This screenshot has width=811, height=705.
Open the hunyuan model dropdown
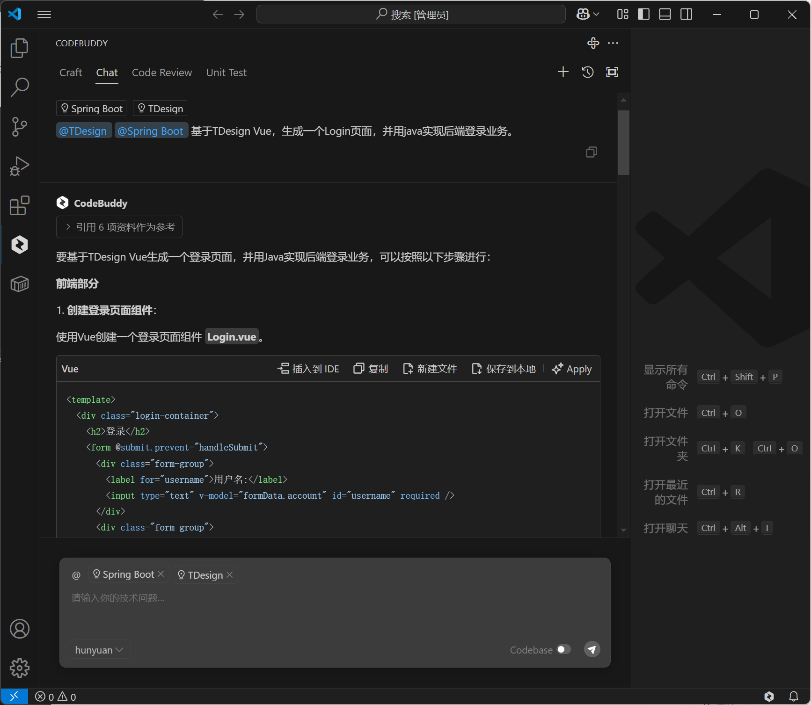coord(99,650)
